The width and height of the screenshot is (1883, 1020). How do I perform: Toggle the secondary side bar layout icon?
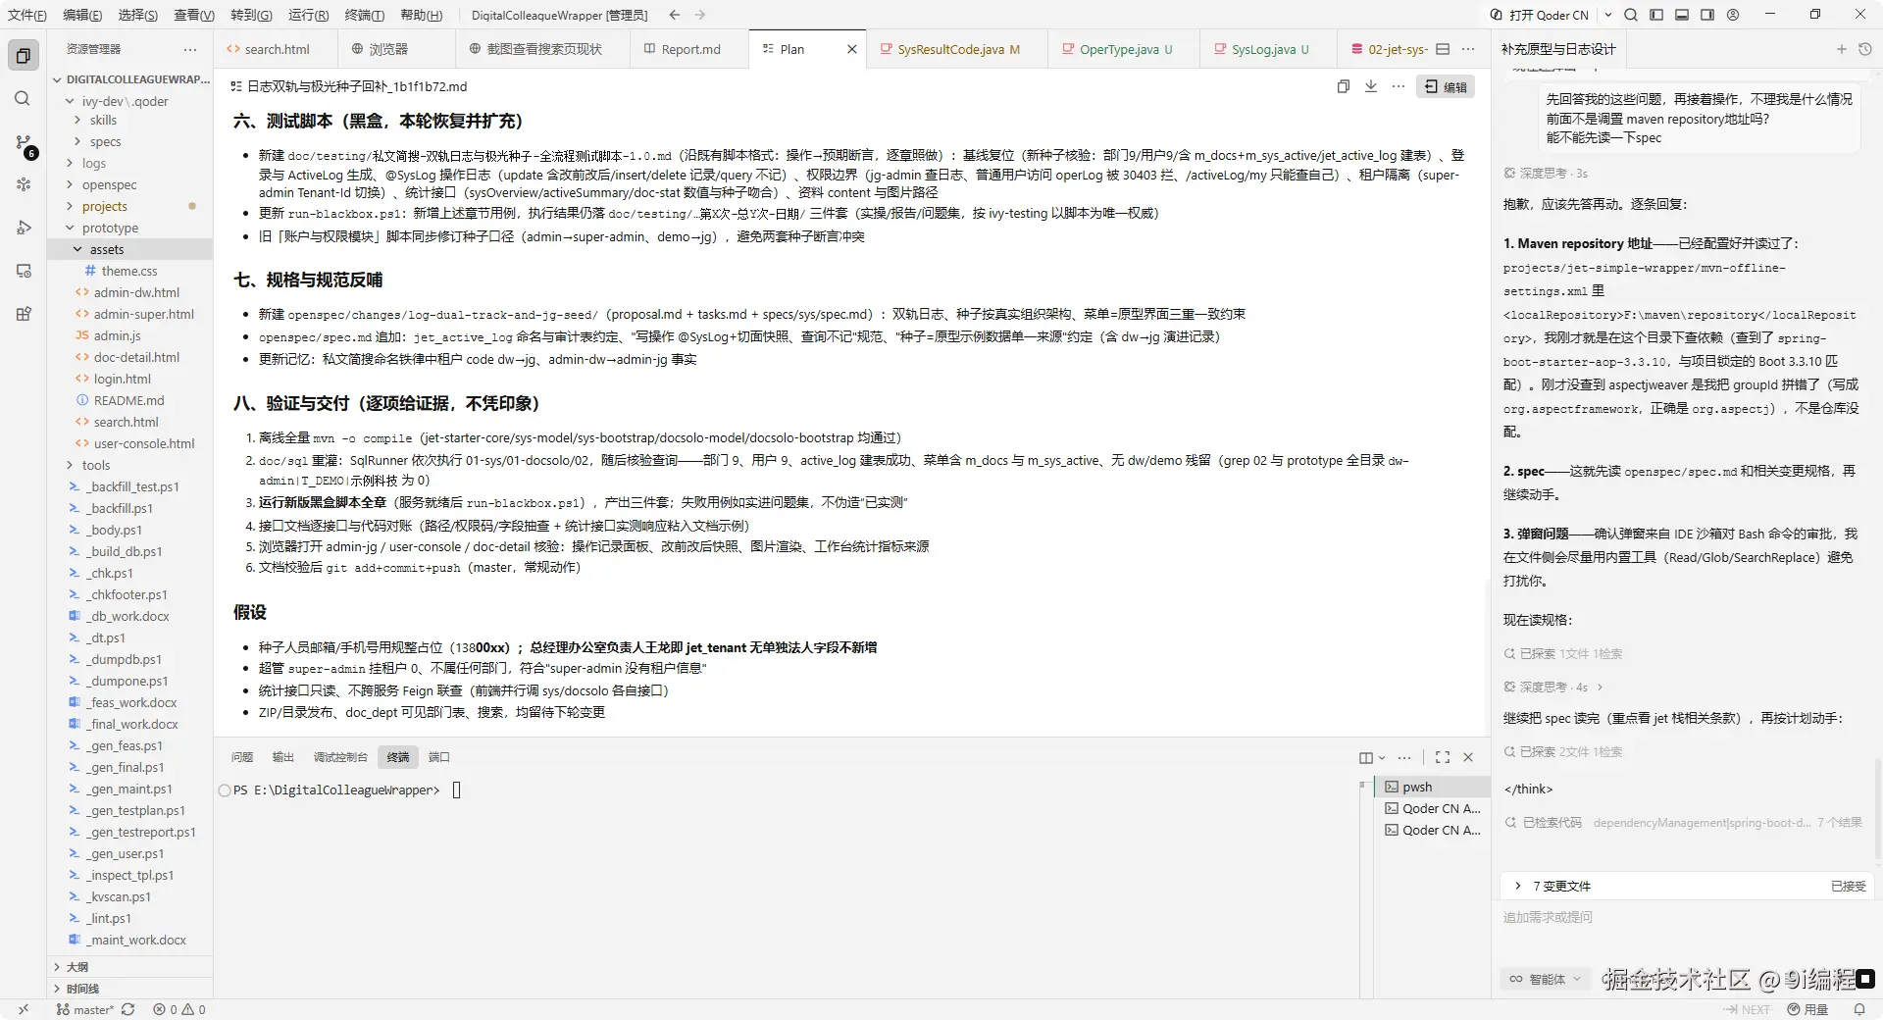[1707, 15]
